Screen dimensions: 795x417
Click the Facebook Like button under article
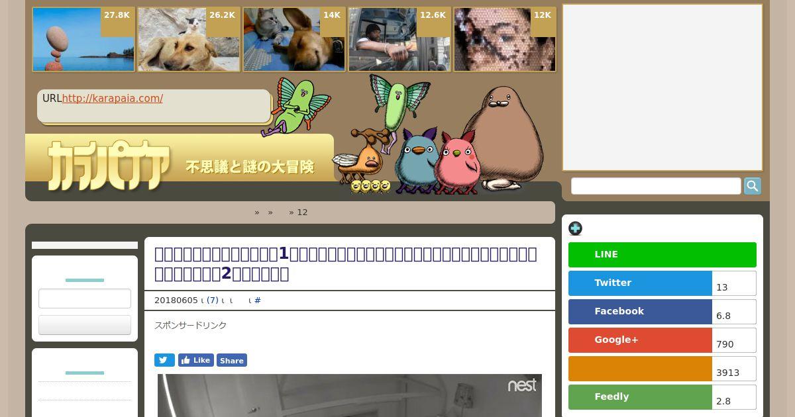point(196,360)
